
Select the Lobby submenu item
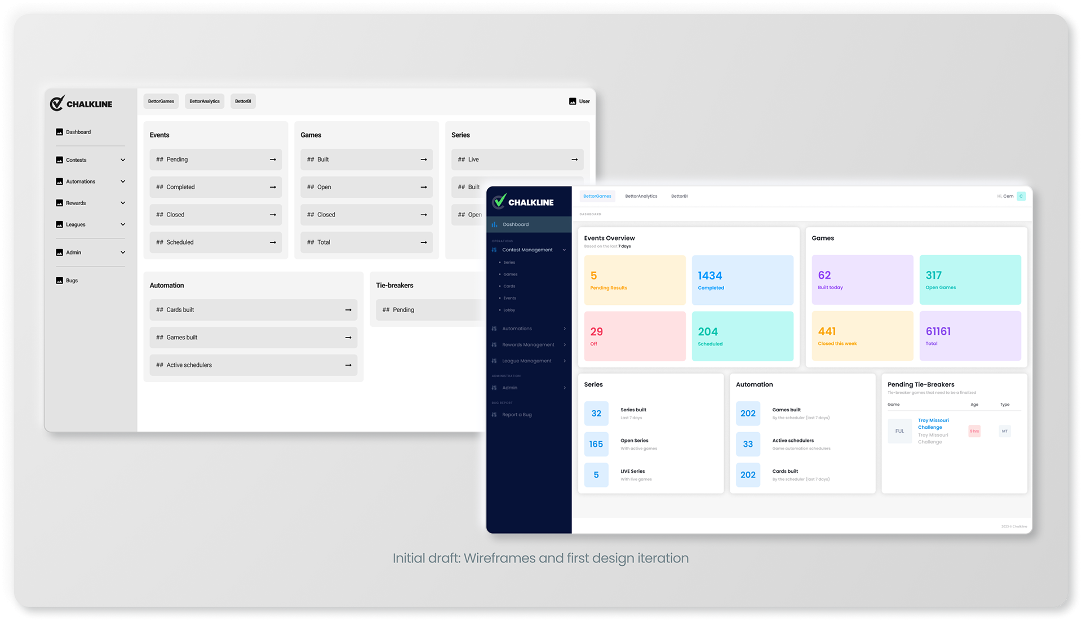(x=509, y=310)
